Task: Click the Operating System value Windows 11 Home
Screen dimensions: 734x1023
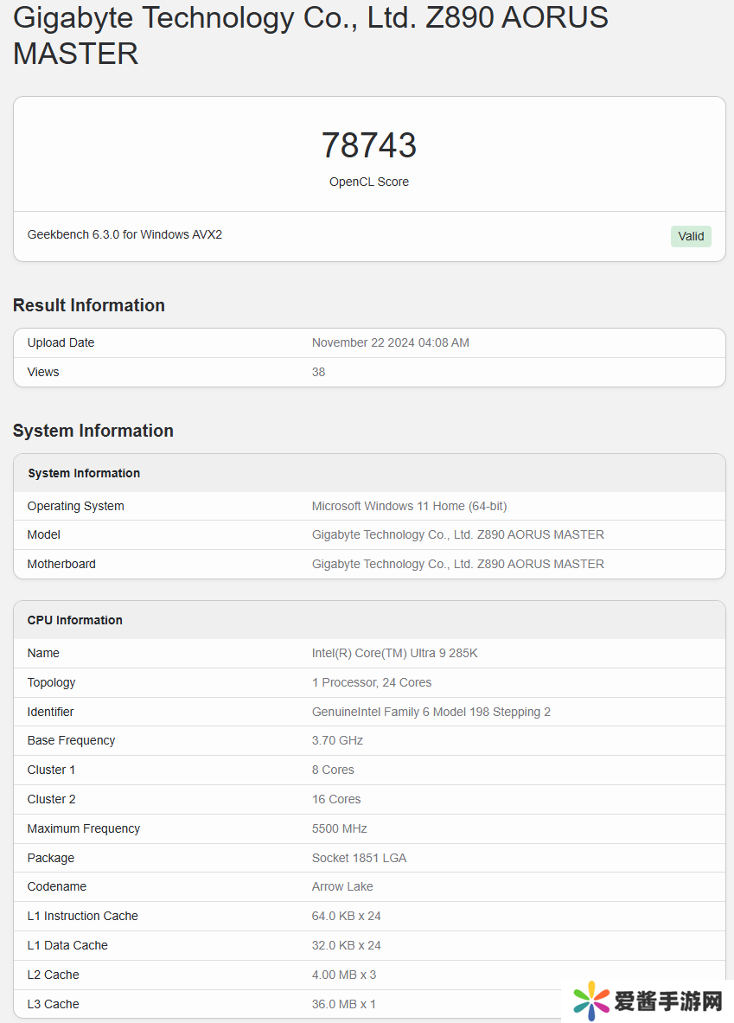Action: (409, 506)
